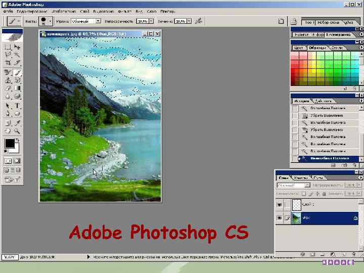Viewport: 364px width, 273px height.
Task: Open the flow slider arrow
Action: (x=190, y=21)
